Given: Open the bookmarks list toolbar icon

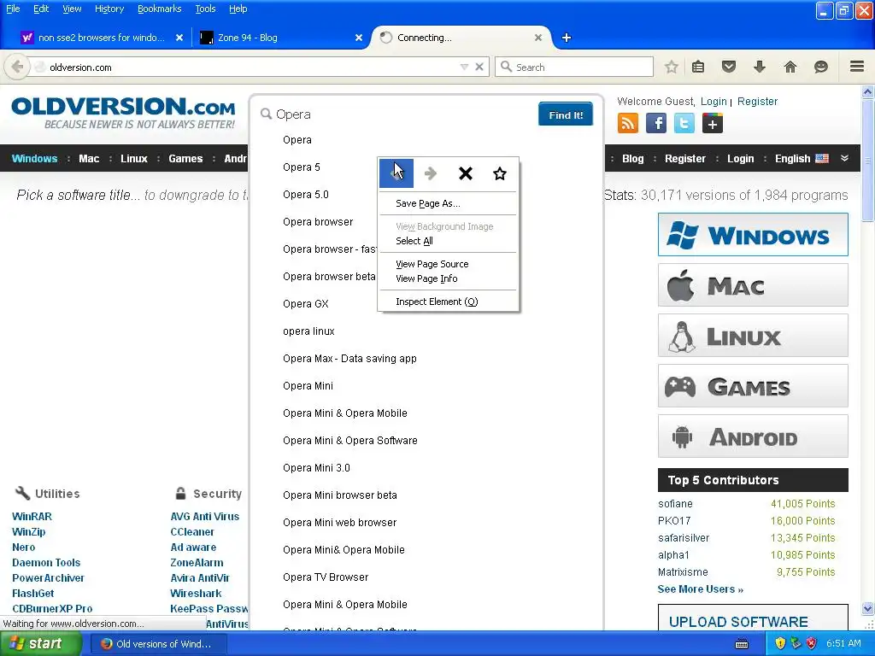Looking at the screenshot, I should click(698, 67).
